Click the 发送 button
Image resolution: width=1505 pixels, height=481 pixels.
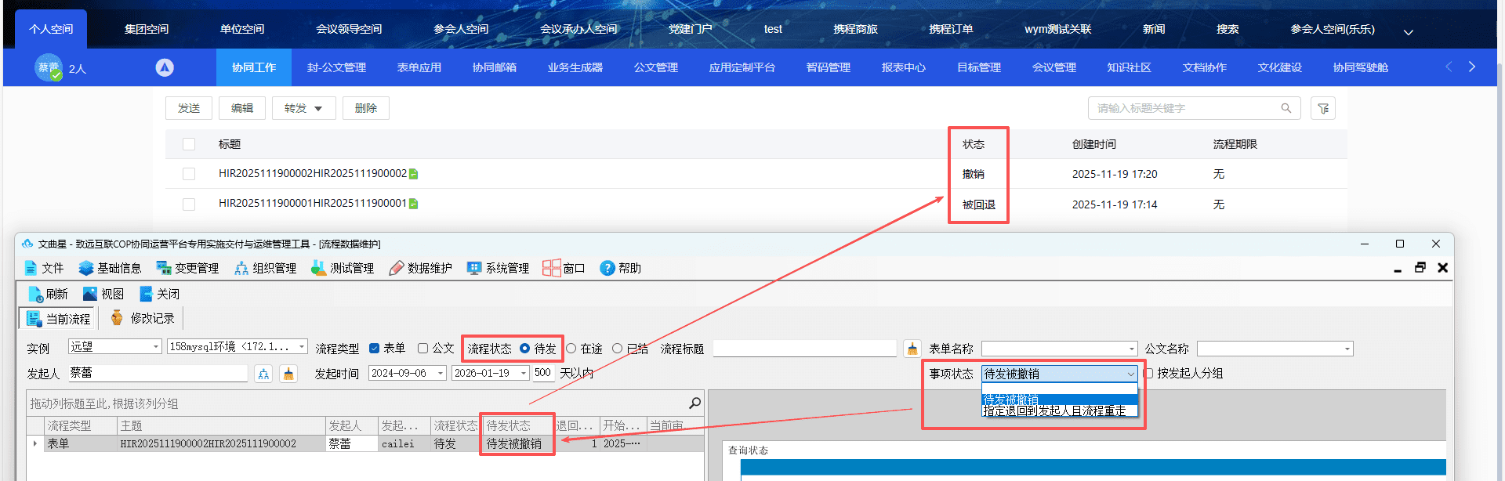pos(189,108)
